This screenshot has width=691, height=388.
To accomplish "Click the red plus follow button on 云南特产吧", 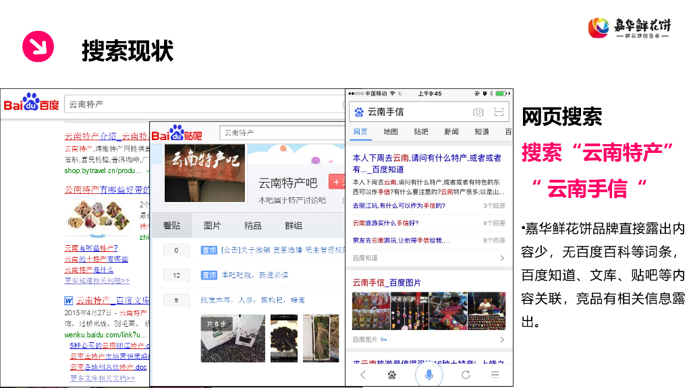I will point(337,182).
